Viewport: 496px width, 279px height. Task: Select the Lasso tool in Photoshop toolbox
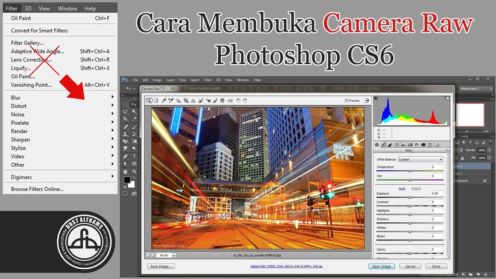[x=126, y=112]
